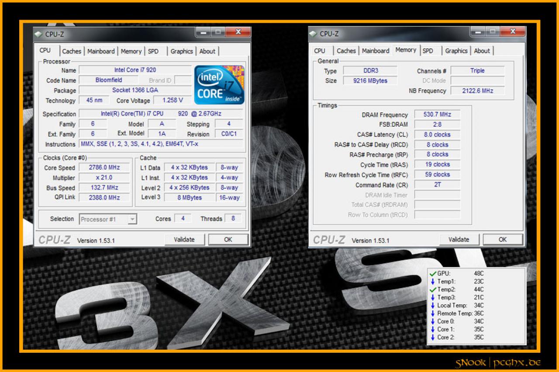Viewport: 559px width, 372px height.
Task: Open Caches tab in right CPU-Z window
Action: [346, 51]
